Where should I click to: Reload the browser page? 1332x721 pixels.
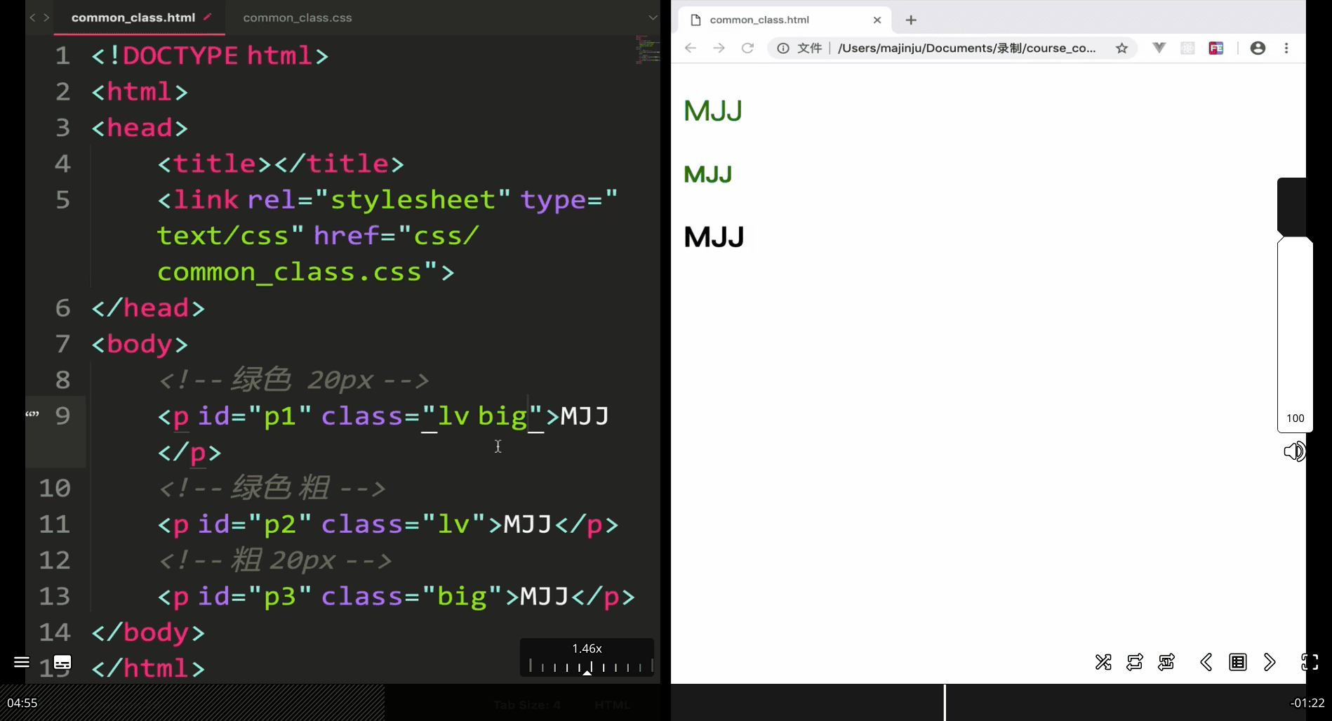pos(747,48)
